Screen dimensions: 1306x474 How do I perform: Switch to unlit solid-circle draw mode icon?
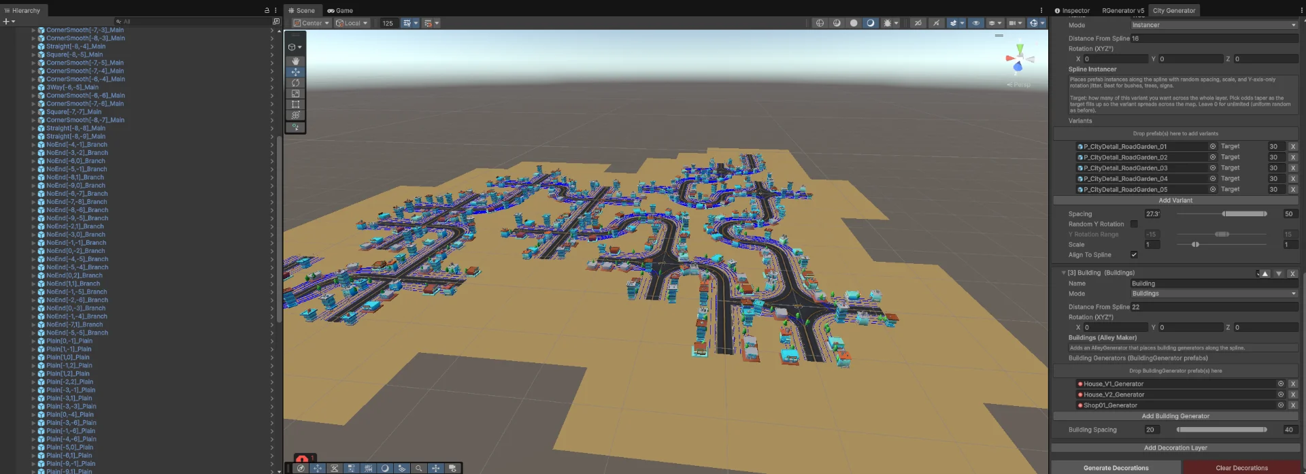pos(854,23)
